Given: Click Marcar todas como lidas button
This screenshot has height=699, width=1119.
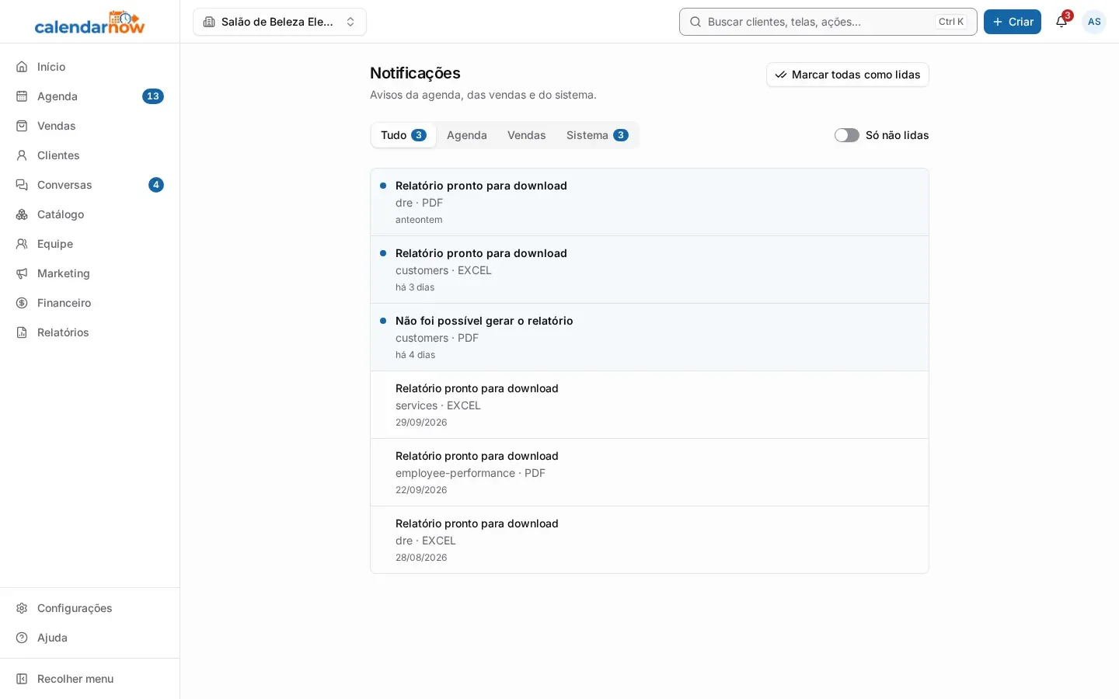Looking at the screenshot, I should point(848,75).
